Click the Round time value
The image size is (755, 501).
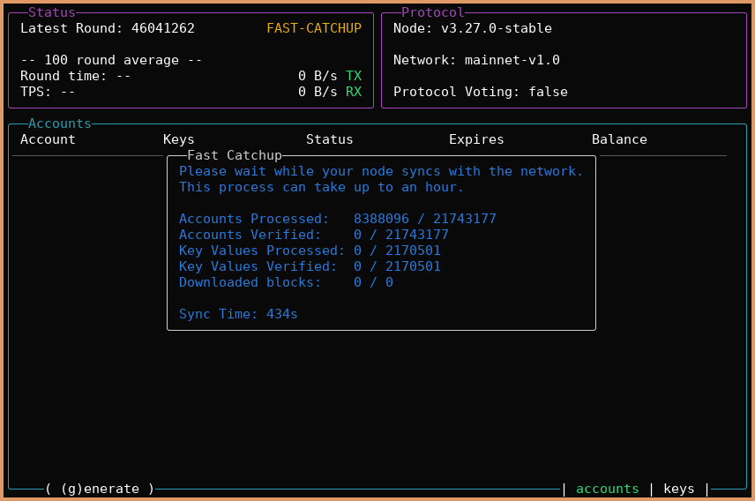(x=75, y=76)
